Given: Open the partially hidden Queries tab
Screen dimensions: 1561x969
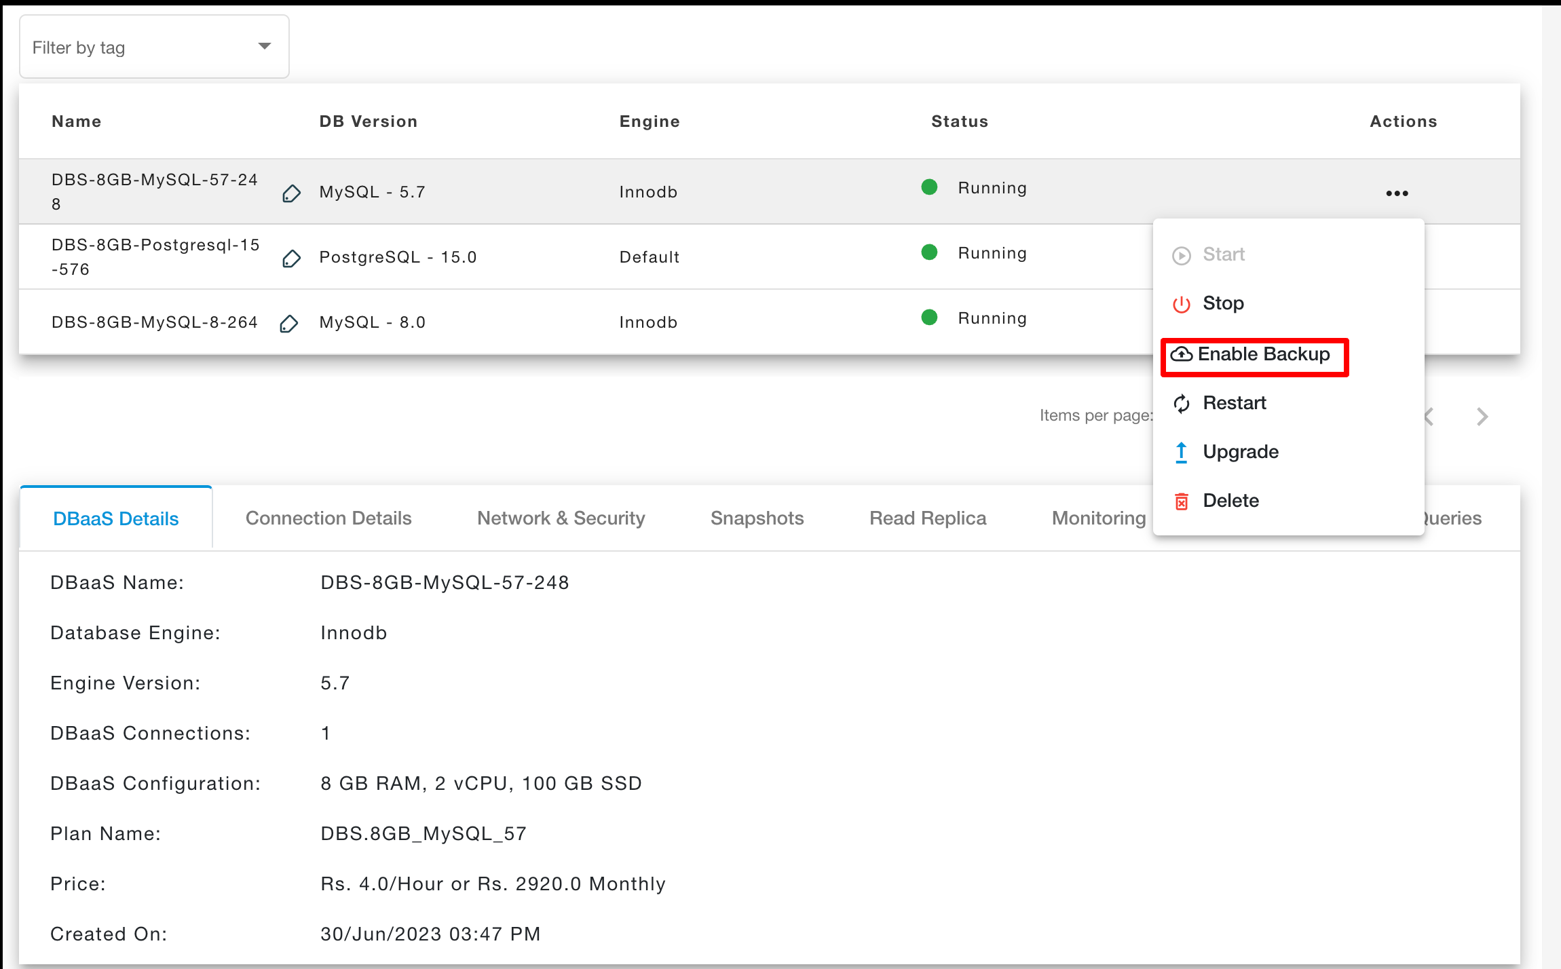Looking at the screenshot, I should [x=1453, y=518].
